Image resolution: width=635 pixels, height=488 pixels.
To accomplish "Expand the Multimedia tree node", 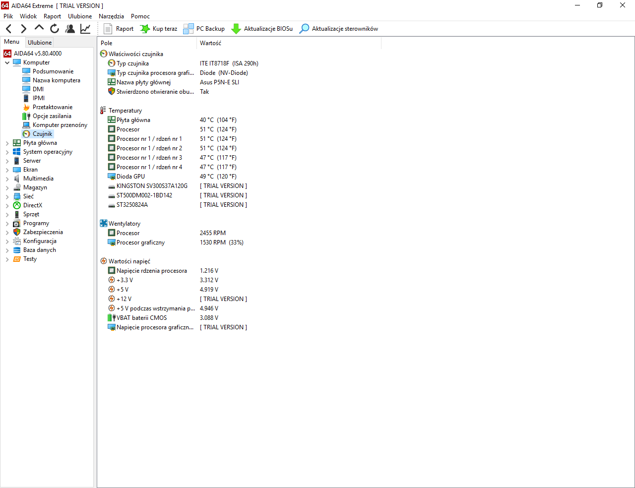I will (7, 179).
